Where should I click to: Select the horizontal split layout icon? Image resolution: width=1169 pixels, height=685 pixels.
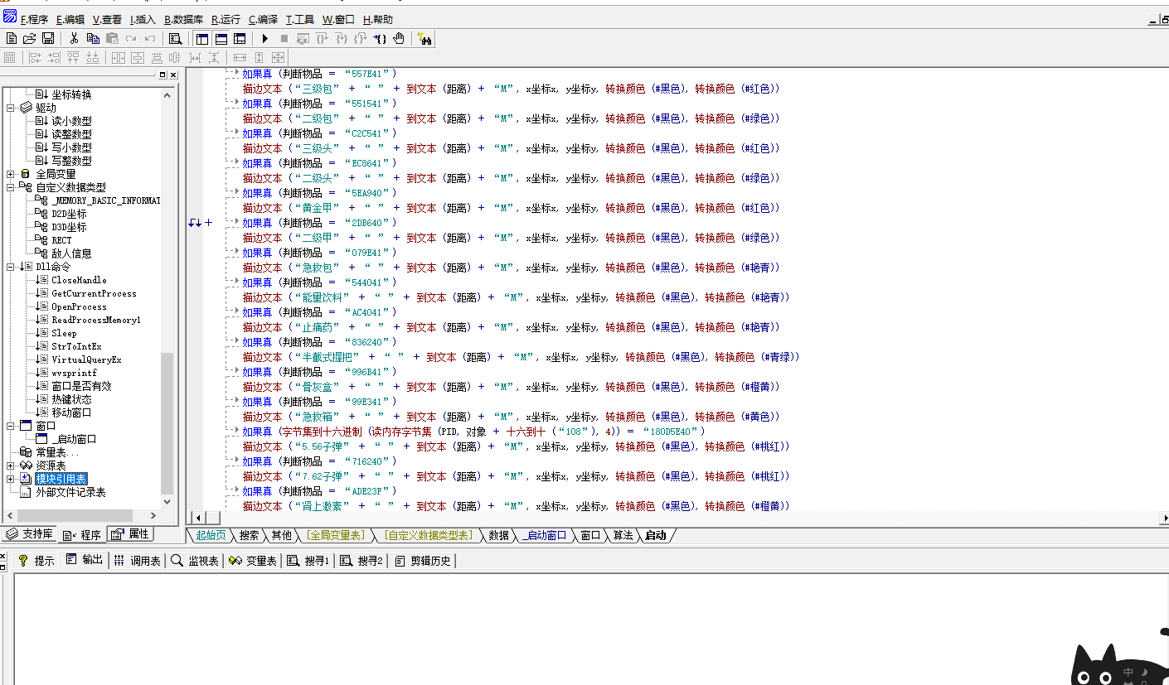221,37
